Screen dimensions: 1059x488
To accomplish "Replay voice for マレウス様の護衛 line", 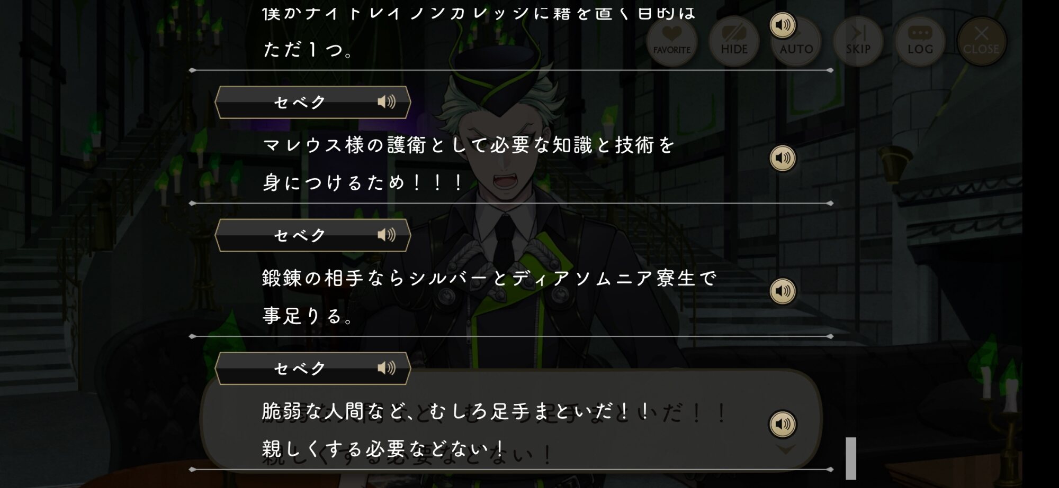I will (x=783, y=158).
